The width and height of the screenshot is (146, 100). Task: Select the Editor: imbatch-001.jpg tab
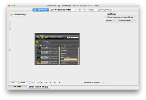click(x=38, y=87)
